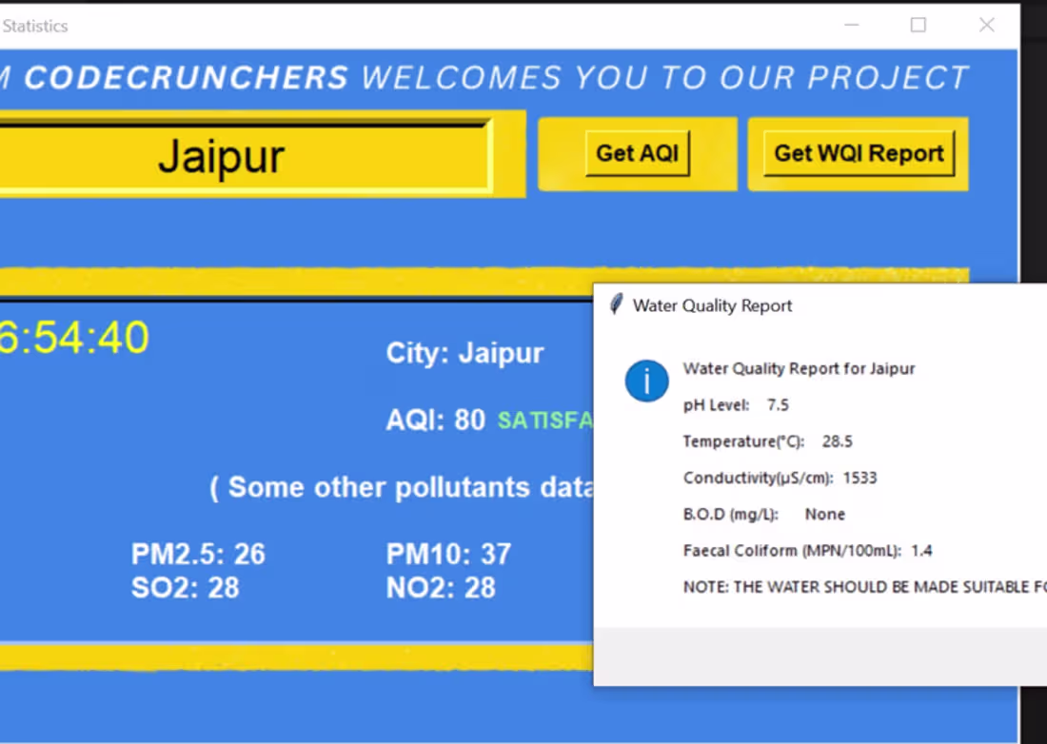This screenshot has width=1047, height=744.
Task: Click the 'NOTE: THE WATER SHOULD BE MADE SUITABLE' line
Action: [x=864, y=587]
